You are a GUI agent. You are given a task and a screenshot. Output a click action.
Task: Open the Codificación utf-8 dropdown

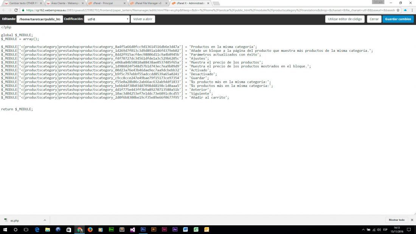tap(107, 19)
